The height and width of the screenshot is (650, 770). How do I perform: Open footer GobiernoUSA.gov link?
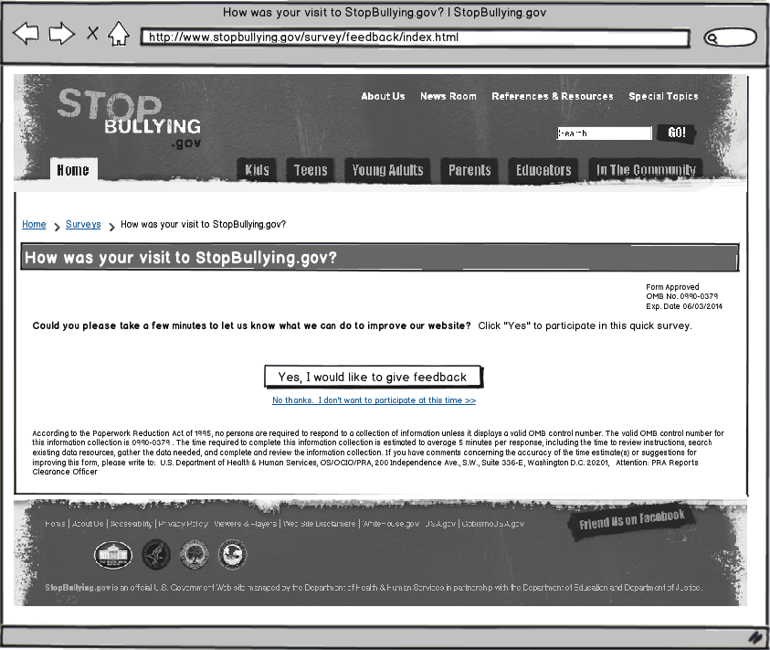click(493, 524)
